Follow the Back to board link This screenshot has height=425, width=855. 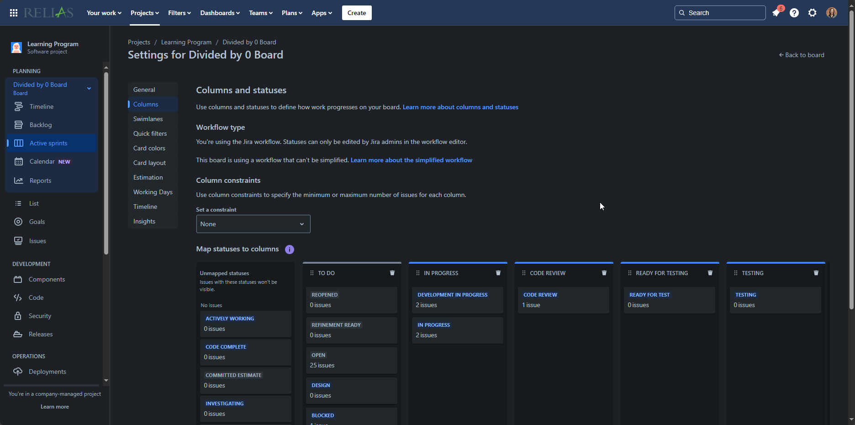click(x=801, y=55)
